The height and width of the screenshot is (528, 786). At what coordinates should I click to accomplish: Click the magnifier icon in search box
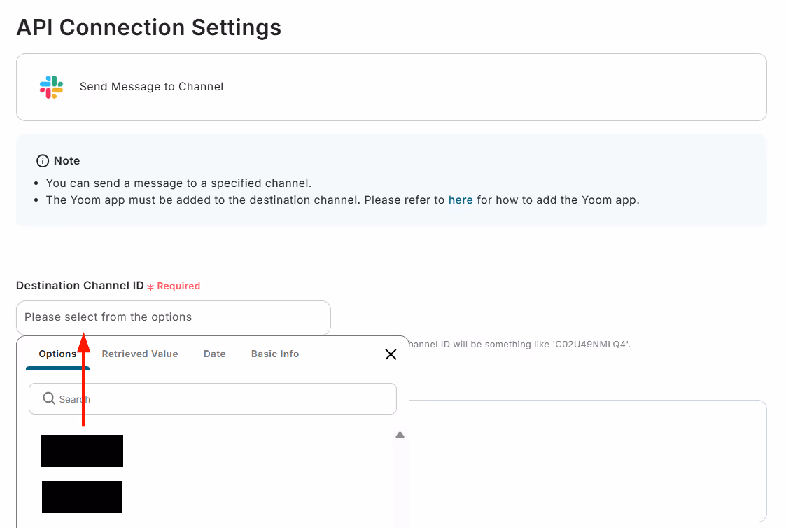tap(49, 398)
